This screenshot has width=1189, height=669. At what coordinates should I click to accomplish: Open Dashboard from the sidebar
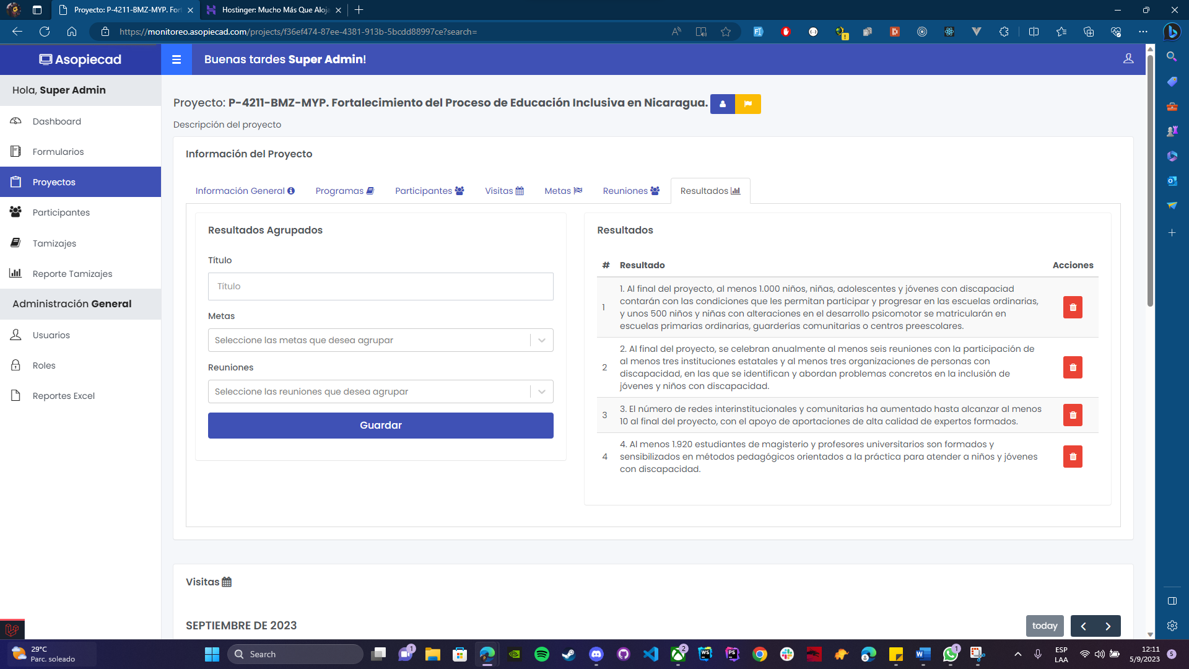point(56,121)
